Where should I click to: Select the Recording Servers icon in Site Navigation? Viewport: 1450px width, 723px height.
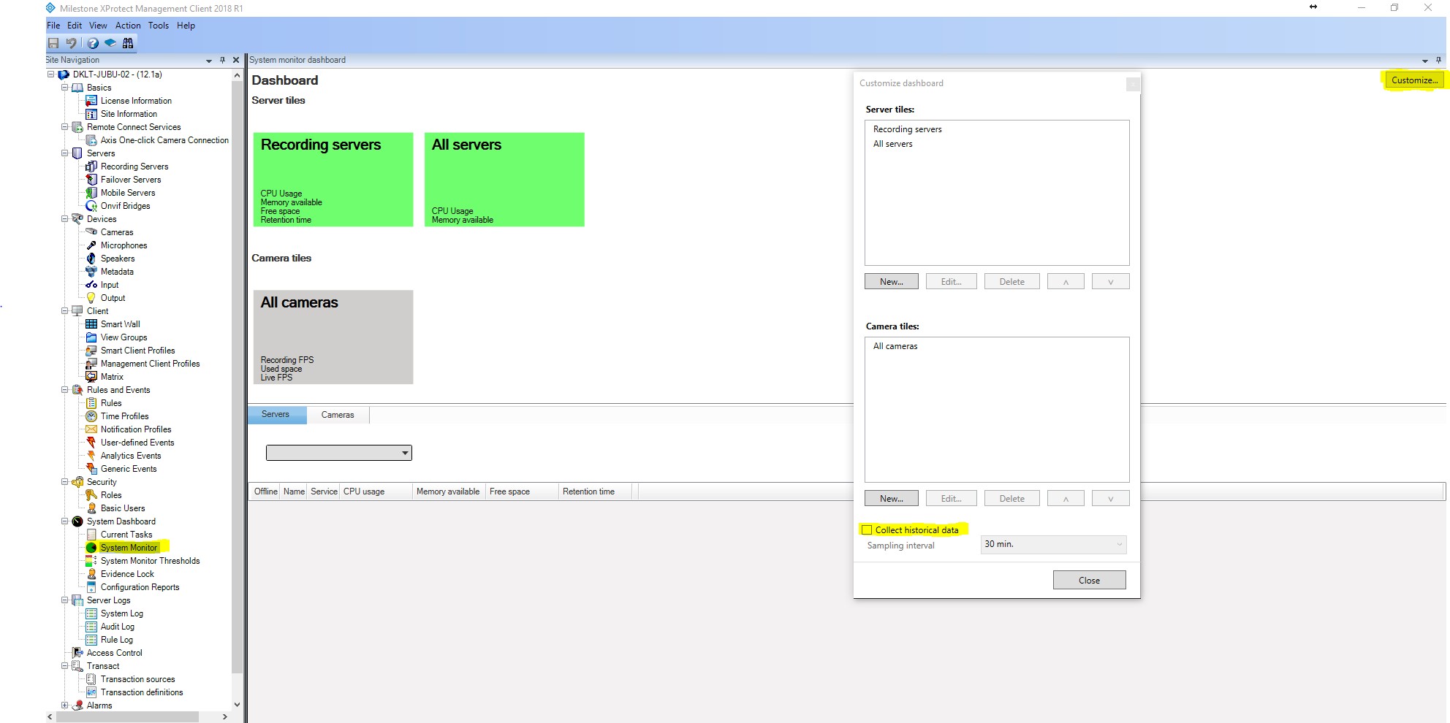click(91, 167)
